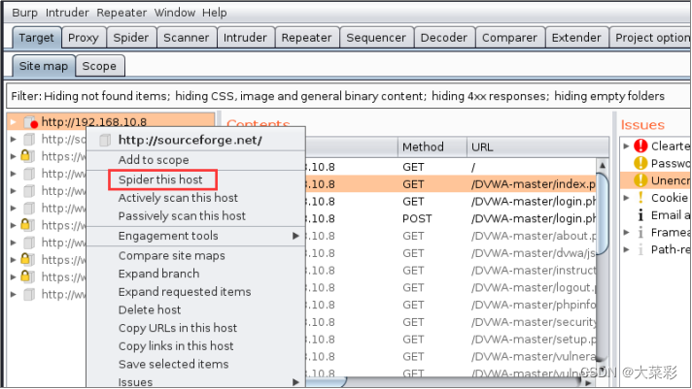Click the Password issue warning icon
This screenshot has width=692, height=389.
click(640, 163)
